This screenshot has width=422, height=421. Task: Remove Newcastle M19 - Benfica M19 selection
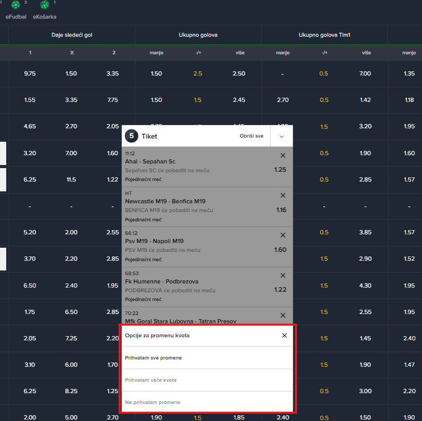283,196
